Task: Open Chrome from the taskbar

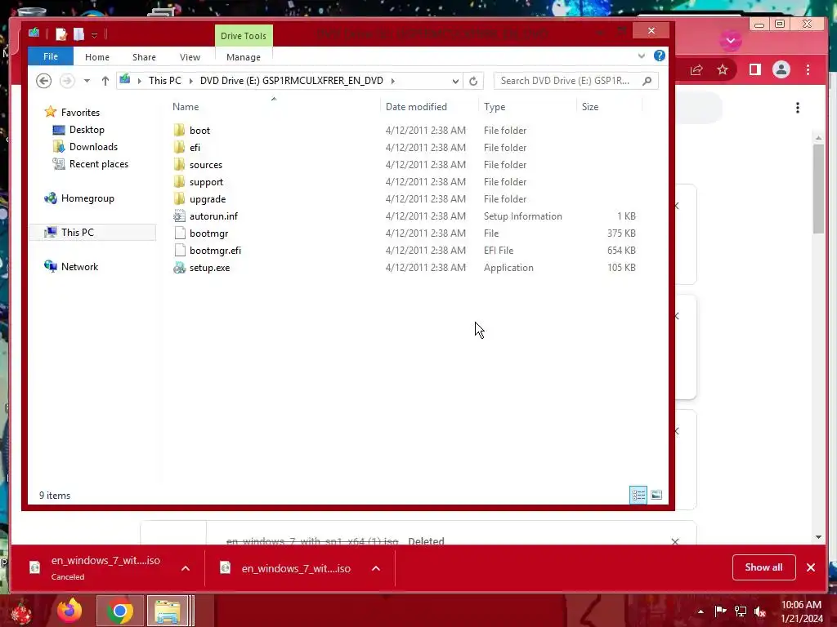Action: click(x=119, y=611)
